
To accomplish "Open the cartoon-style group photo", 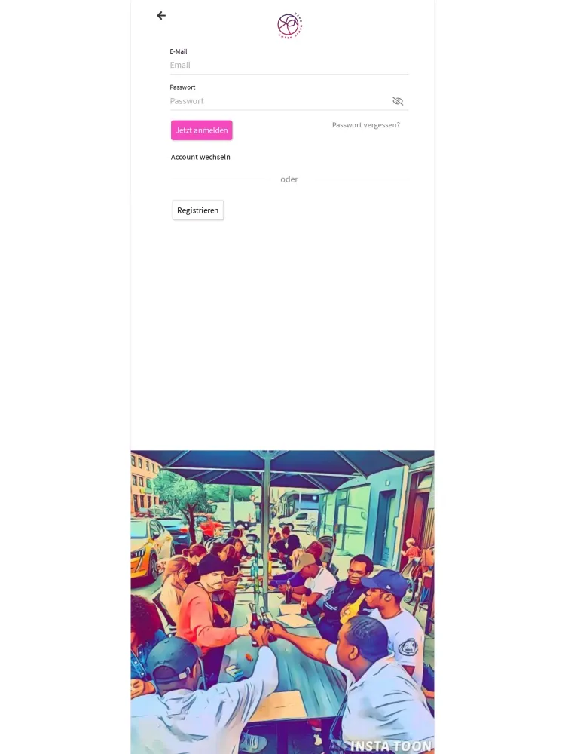I will click(282, 602).
